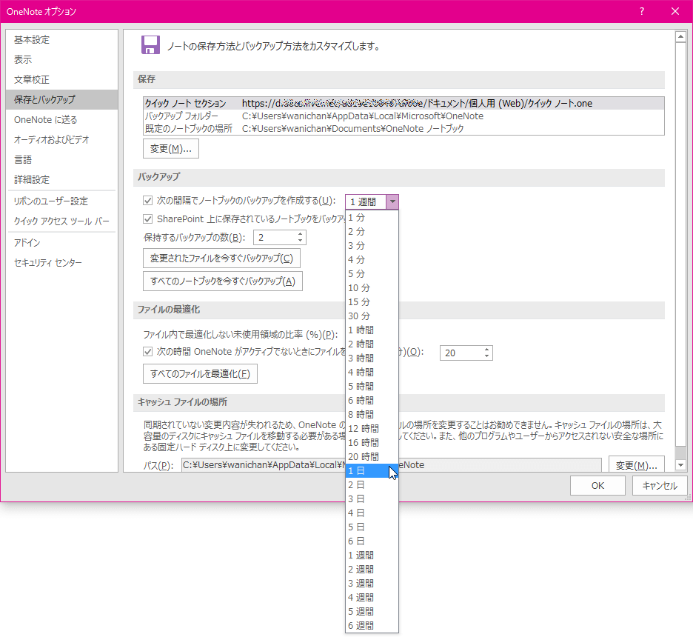Screen dimensions: 693x637
Task: Click すべてのノートブックを今すぐバックアップ button
Action: point(223,281)
